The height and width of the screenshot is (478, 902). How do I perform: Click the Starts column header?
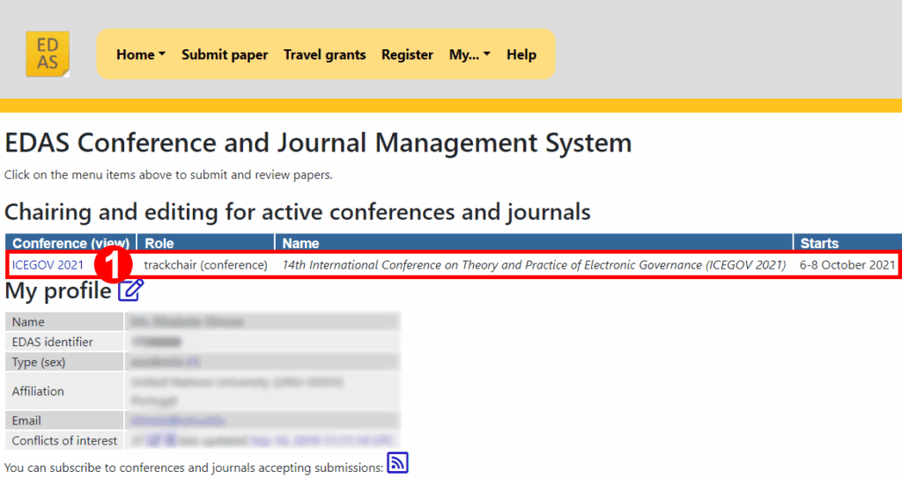tap(819, 243)
